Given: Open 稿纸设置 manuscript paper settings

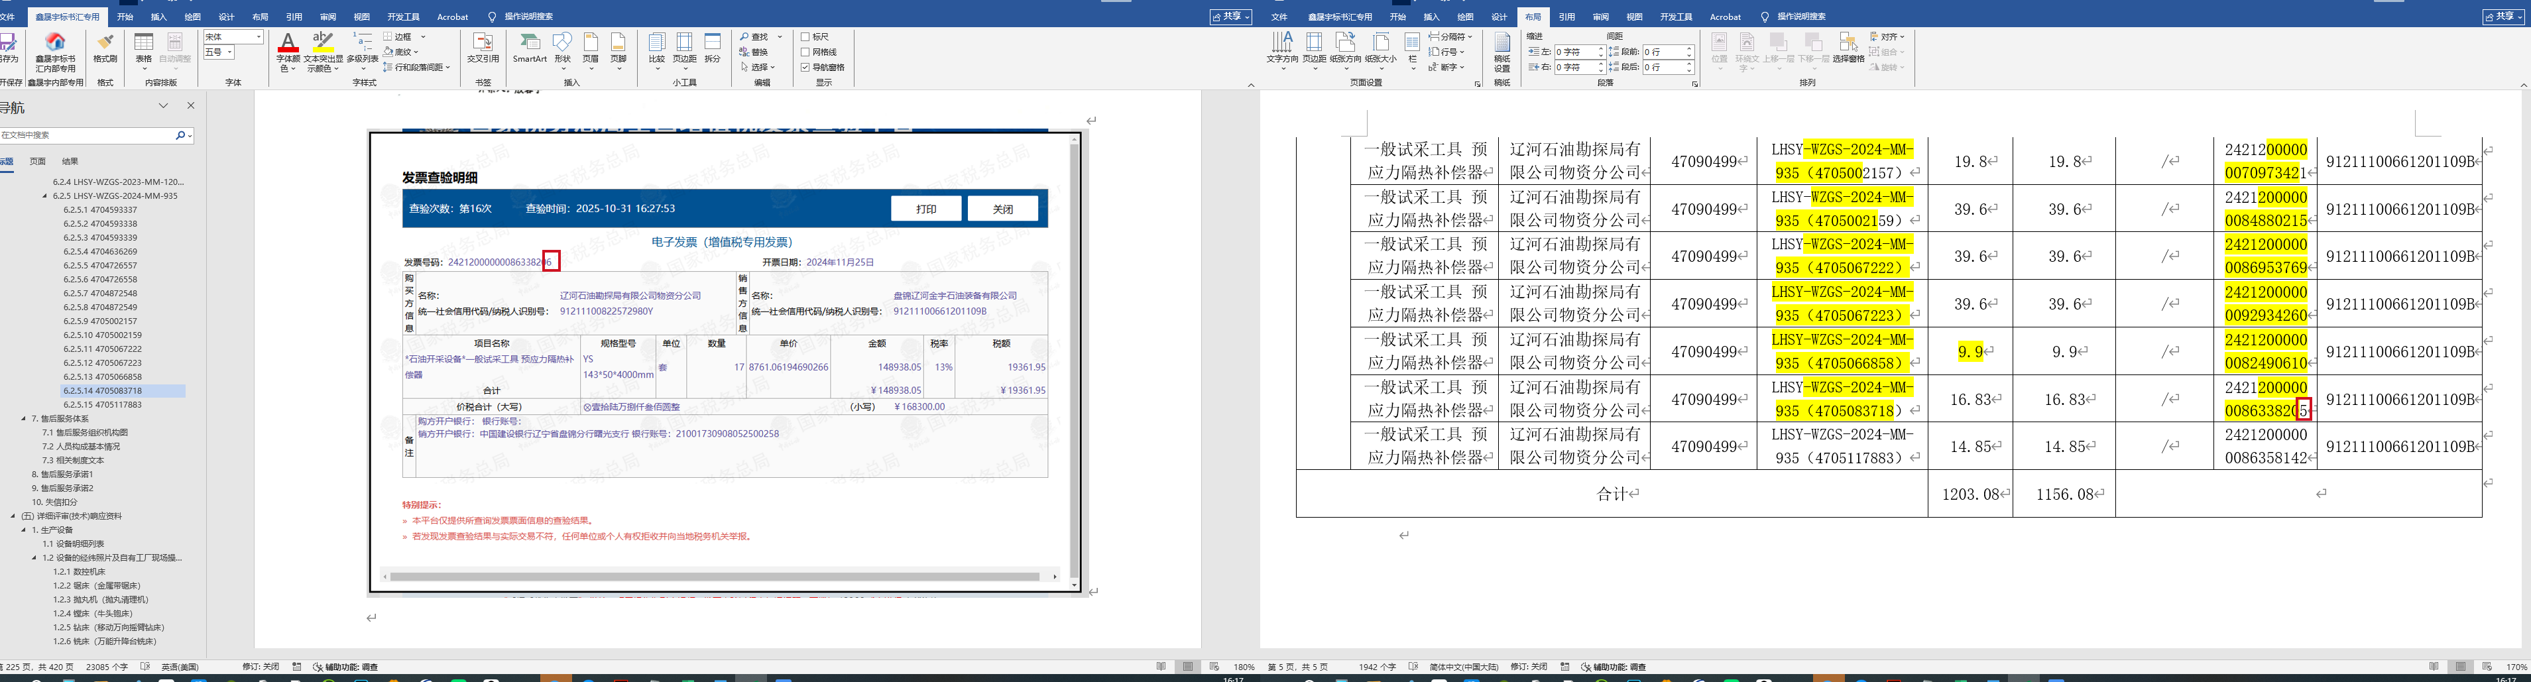Looking at the screenshot, I should 1501,49.
